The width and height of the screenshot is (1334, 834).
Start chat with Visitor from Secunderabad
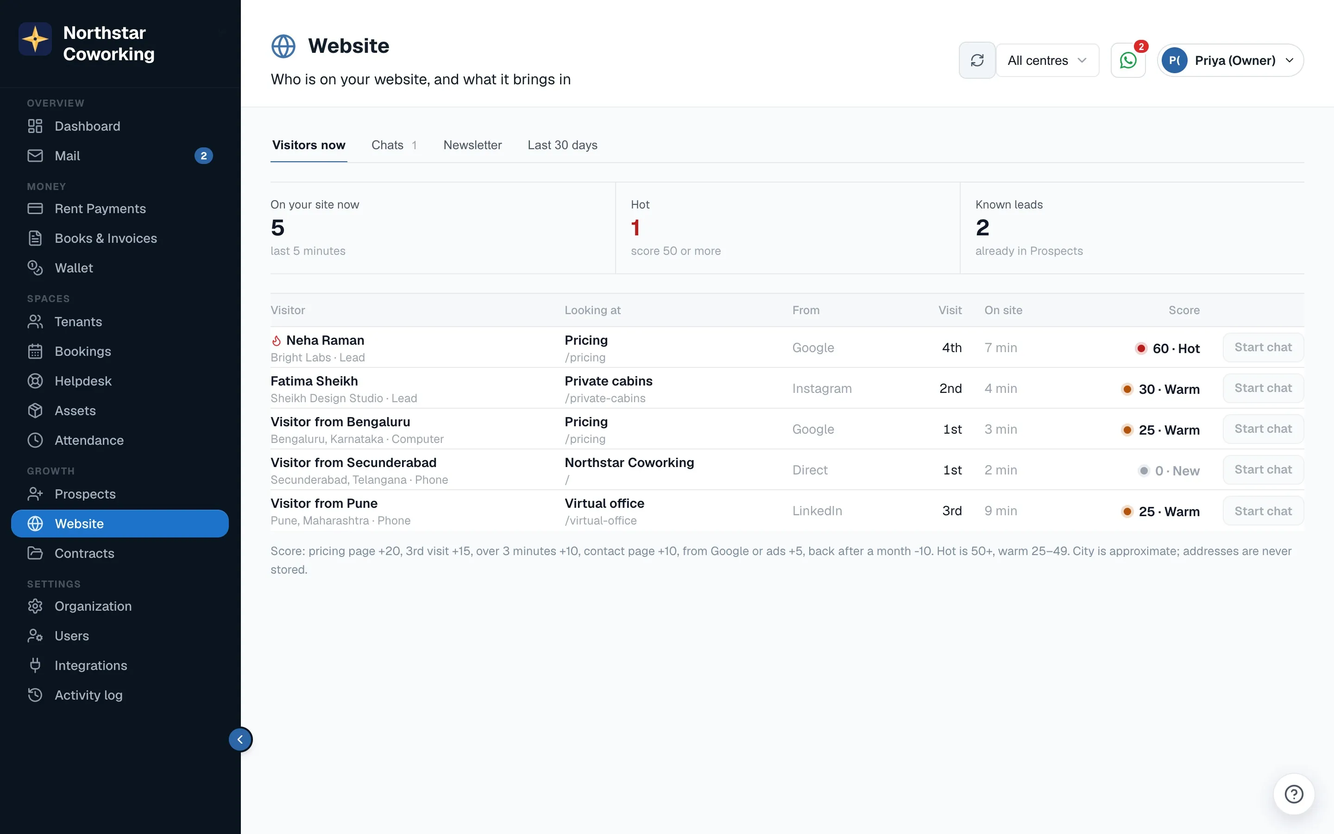pos(1263,470)
